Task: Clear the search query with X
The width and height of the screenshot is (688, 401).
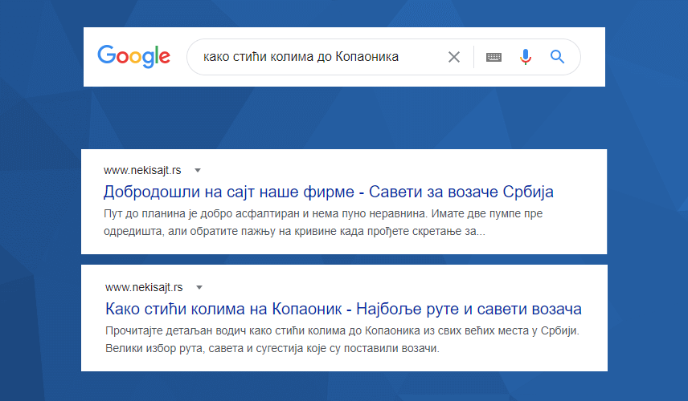Action: [x=454, y=57]
